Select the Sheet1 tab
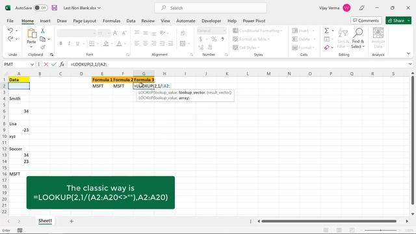 (x=45, y=221)
